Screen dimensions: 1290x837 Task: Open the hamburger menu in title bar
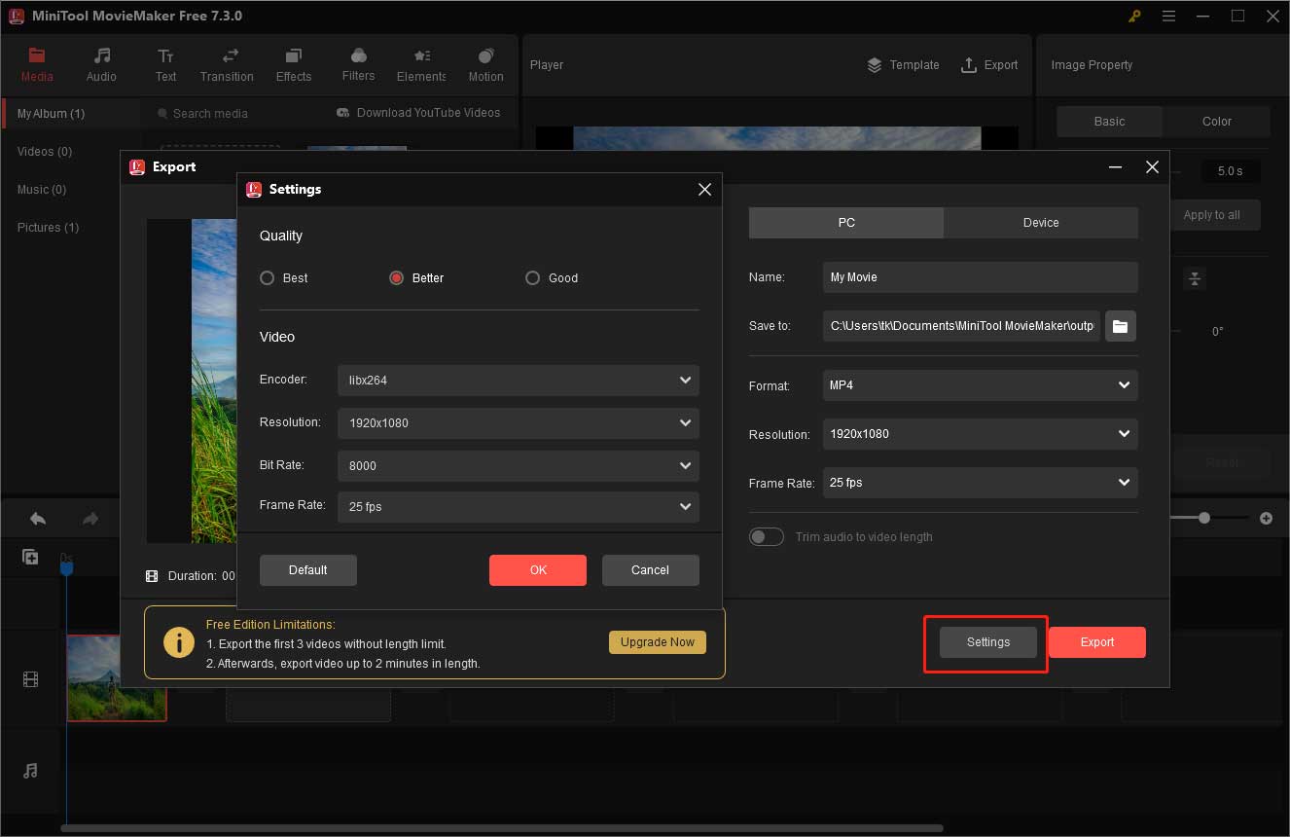click(1168, 16)
